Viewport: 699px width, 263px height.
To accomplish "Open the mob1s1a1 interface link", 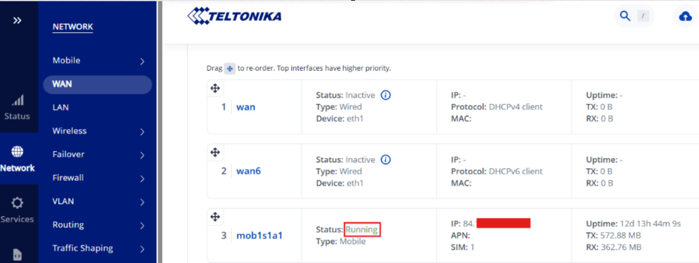I will [259, 235].
